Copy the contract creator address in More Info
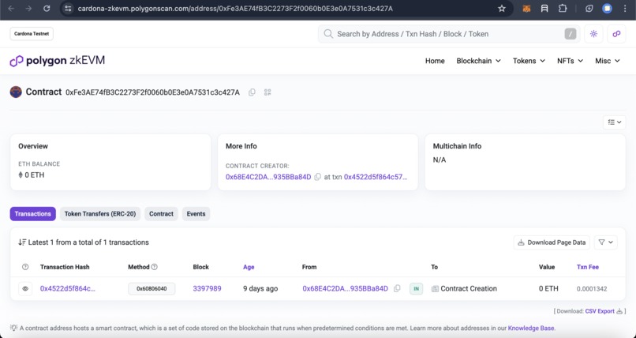This screenshot has width=636, height=338. (317, 177)
